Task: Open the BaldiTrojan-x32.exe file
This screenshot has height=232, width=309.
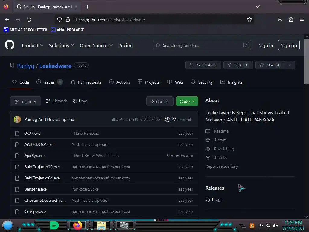Action: pyautogui.click(x=42, y=167)
